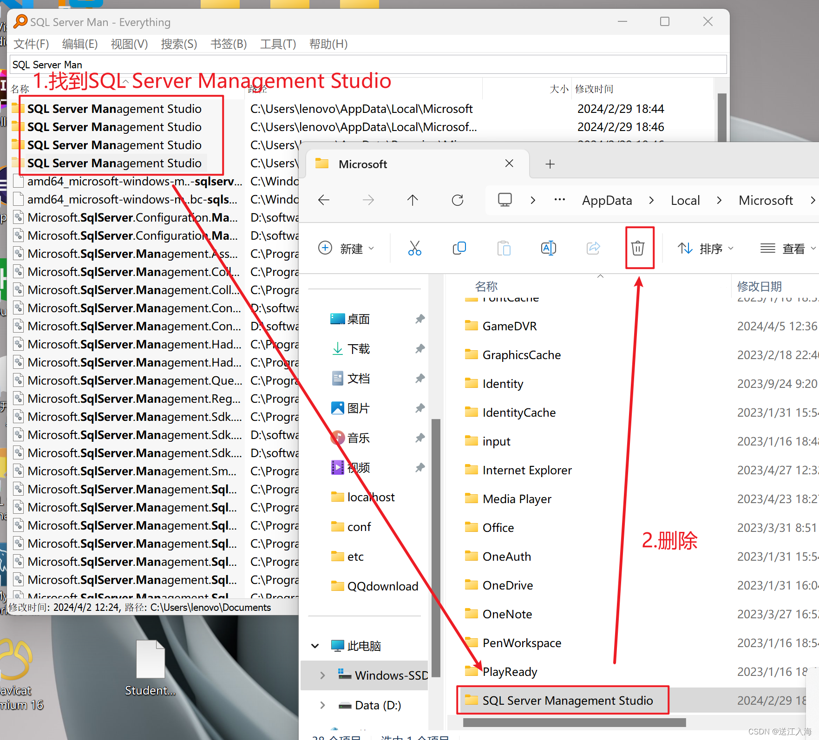This screenshot has height=740, width=819.
Task: Open the 排序 sort dropdown
Action: coord(705,249)
